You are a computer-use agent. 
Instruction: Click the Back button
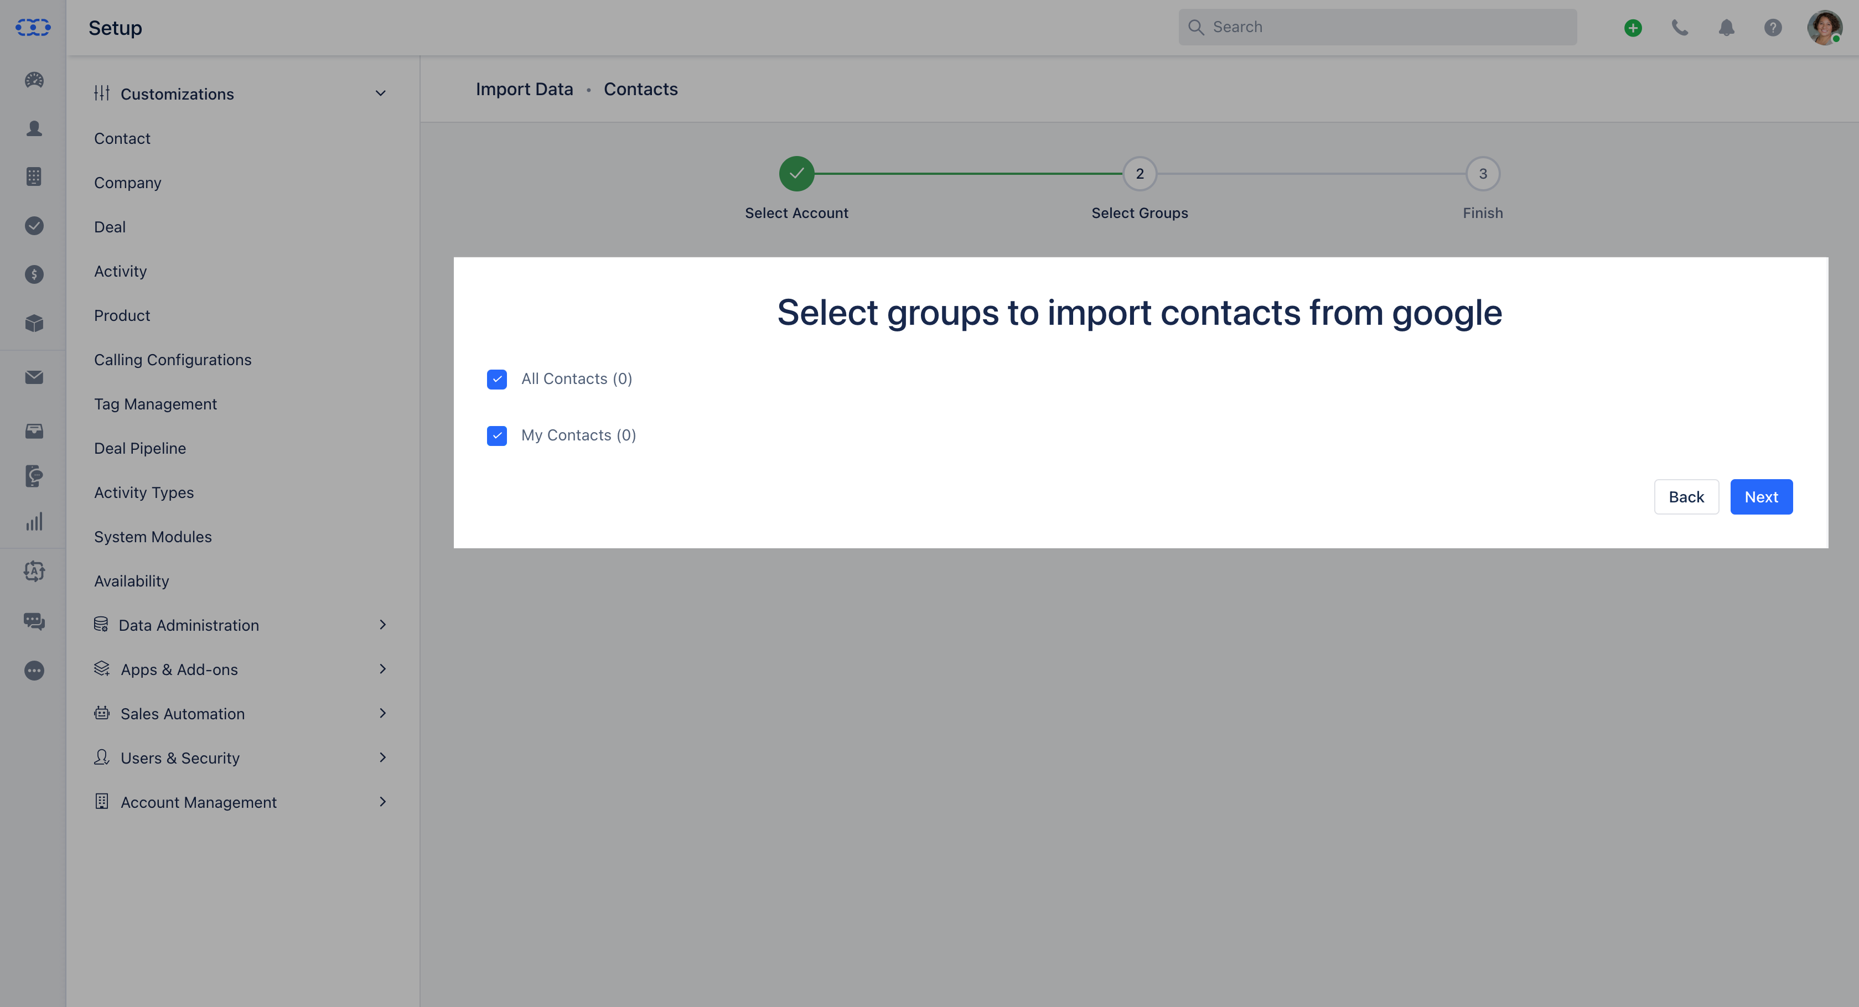click(1686, 497)
